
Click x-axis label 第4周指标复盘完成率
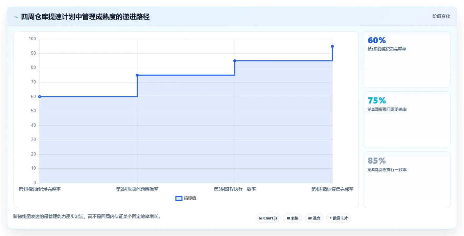click(332, 189)
